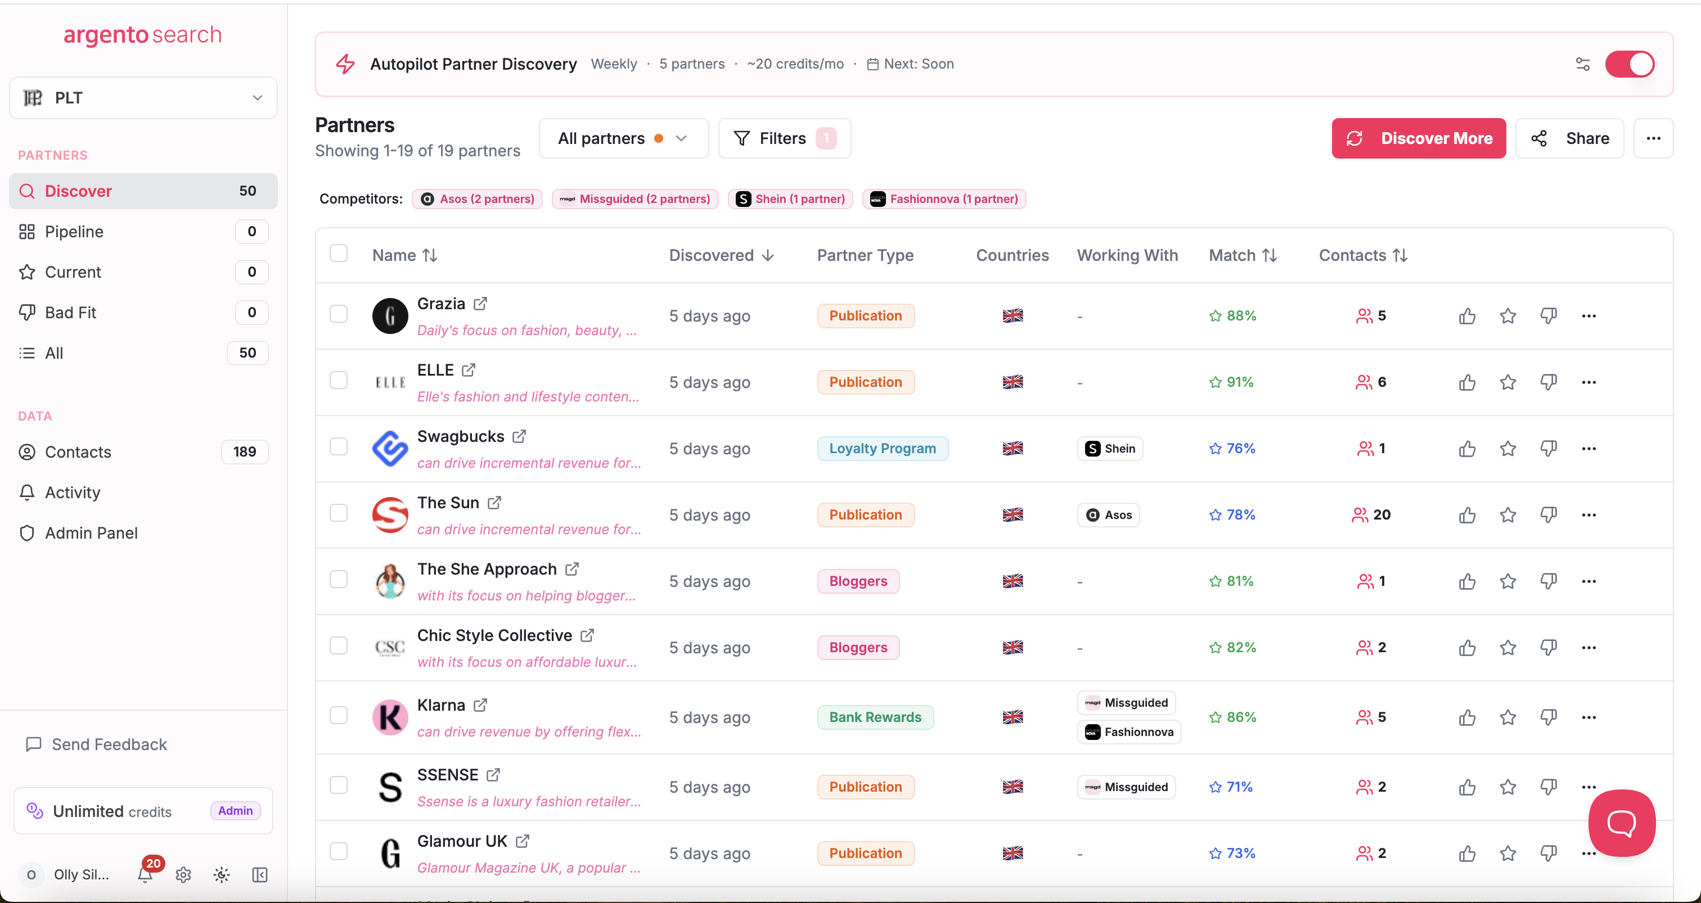Check the select-all checkbox in the table header
This screenshot has height=903, width=1701.
339,253
